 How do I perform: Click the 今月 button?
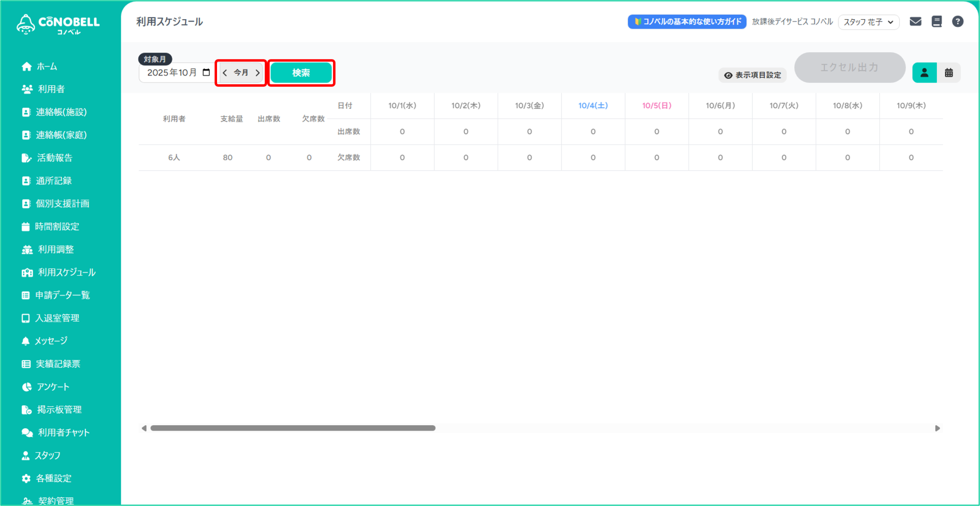[241, 73]
